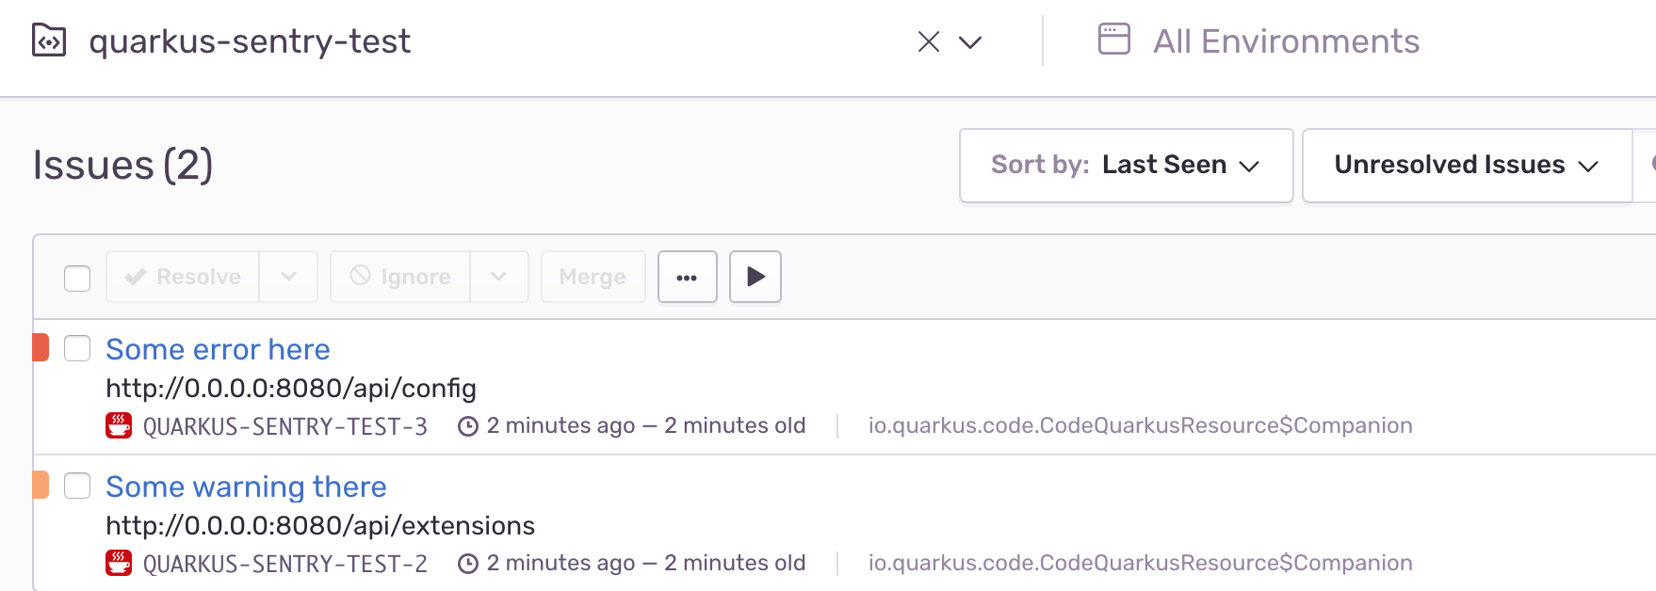Select the 'Some error here' issue checkbox
1656x591 pixels.
point(77,348)
